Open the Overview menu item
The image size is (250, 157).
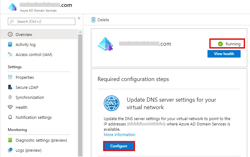[39, 34]
